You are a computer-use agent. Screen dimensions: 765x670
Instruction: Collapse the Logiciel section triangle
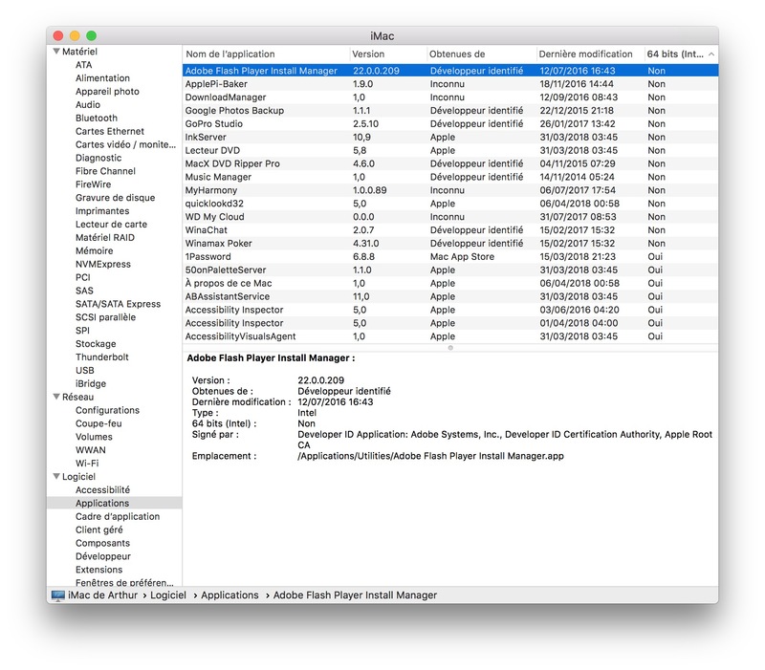56,476
